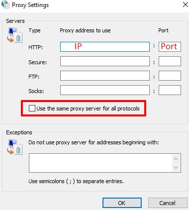The height and width of the screenshot is (210, 189).
Task: Focus the FTP proxy address field
Action: [105, 76]
